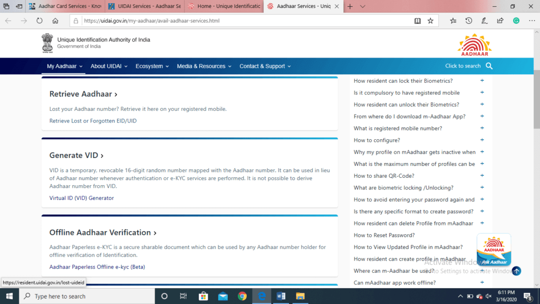Screen dimensions: 540x304
Task: Click the browser address bar URL field
Action: coord(237,21)
